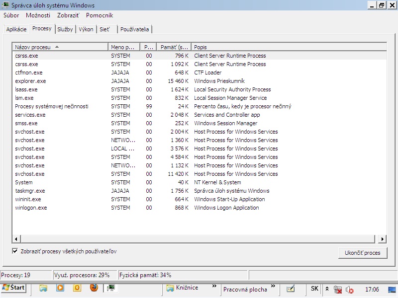The height and width of the screenshot is (298, 398).
Task: Sort by Meno p... column header
Action: (x=124, y=47)
